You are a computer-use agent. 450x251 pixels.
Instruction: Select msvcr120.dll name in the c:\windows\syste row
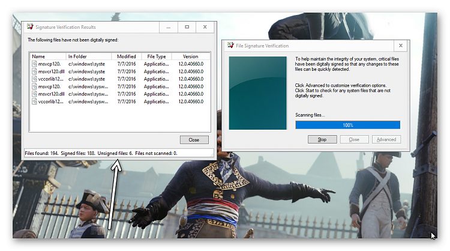click(x=52, y=71)
